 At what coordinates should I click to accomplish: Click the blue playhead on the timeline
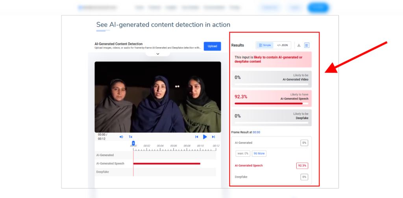(x=133, y=143)
